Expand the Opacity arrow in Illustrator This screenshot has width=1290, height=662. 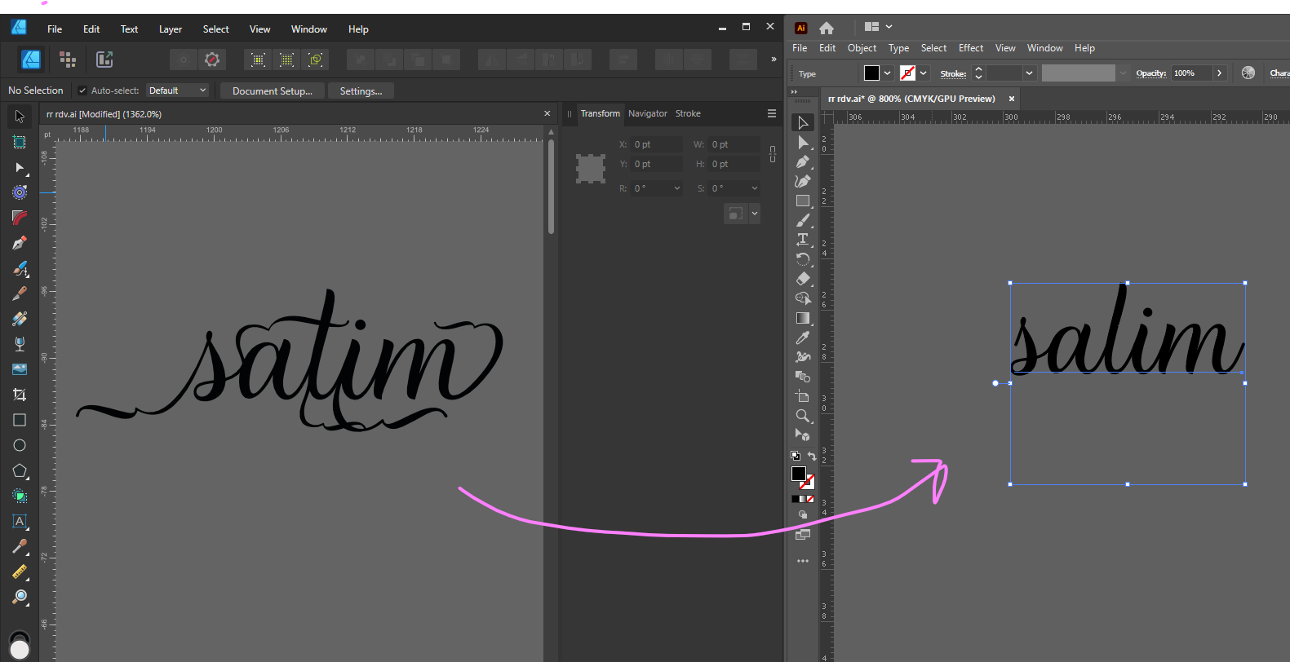pos(1220,73)
